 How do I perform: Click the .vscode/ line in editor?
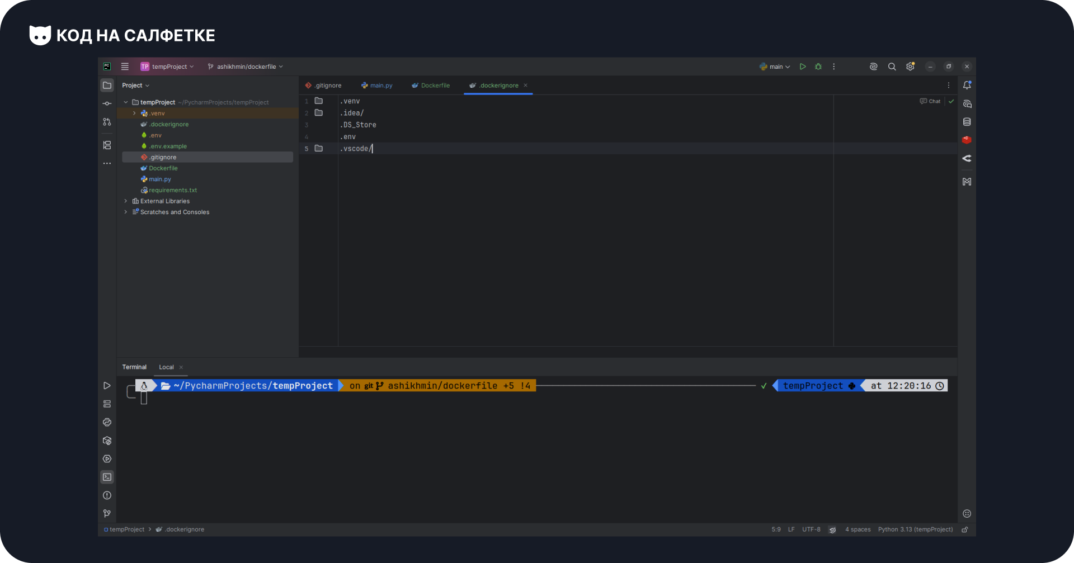pos(356,149)
